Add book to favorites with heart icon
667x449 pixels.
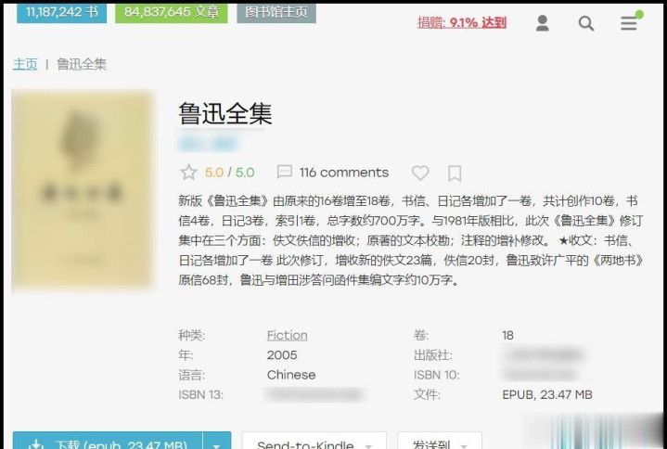pyautogui.click(x=420, y=173)
